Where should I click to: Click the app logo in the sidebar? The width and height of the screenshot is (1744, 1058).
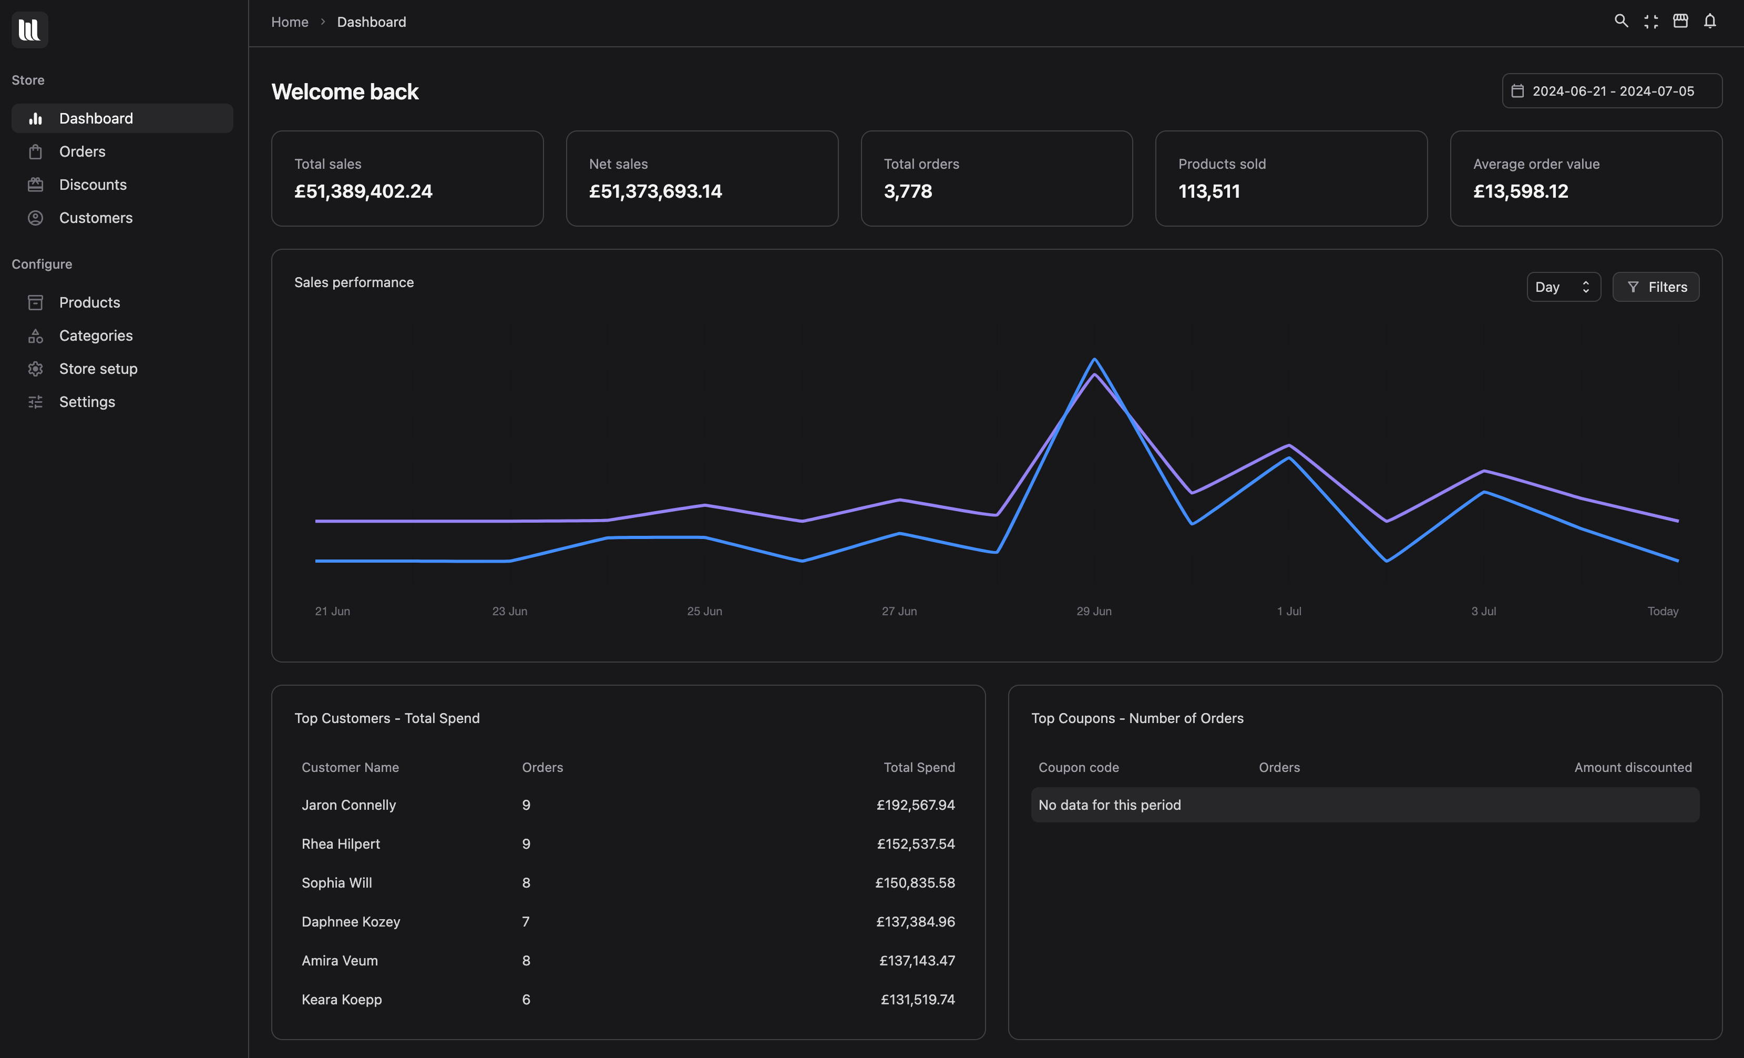click(30, 30)
